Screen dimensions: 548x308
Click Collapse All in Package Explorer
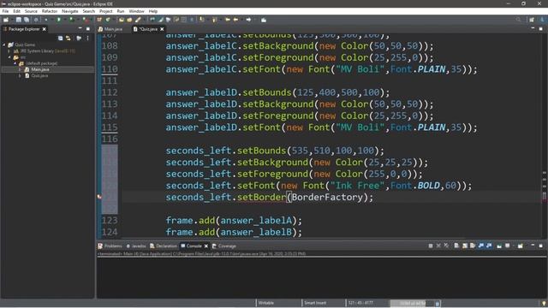click(x=60, y=38)
